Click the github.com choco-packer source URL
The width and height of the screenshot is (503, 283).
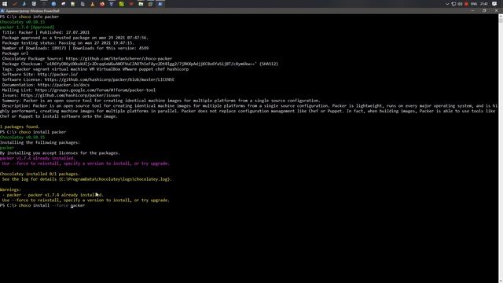pyautogui.click(x=119, y=59)
